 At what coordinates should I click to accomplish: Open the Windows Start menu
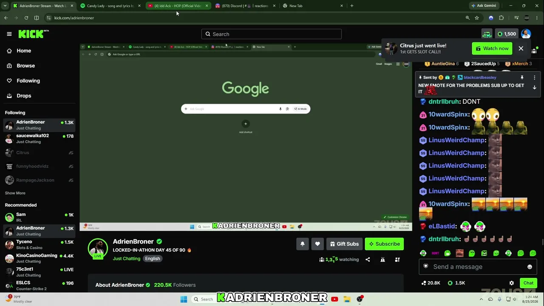tap(184, 299)
